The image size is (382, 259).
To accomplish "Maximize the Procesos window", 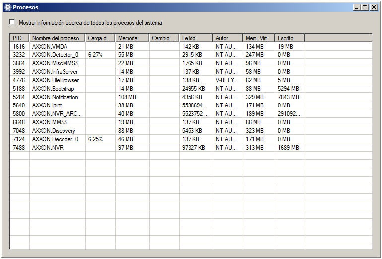I will [365, 7].
